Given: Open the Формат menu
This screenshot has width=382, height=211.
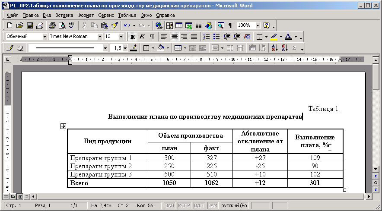Looking at the screenshot, I should pos(86,15).
